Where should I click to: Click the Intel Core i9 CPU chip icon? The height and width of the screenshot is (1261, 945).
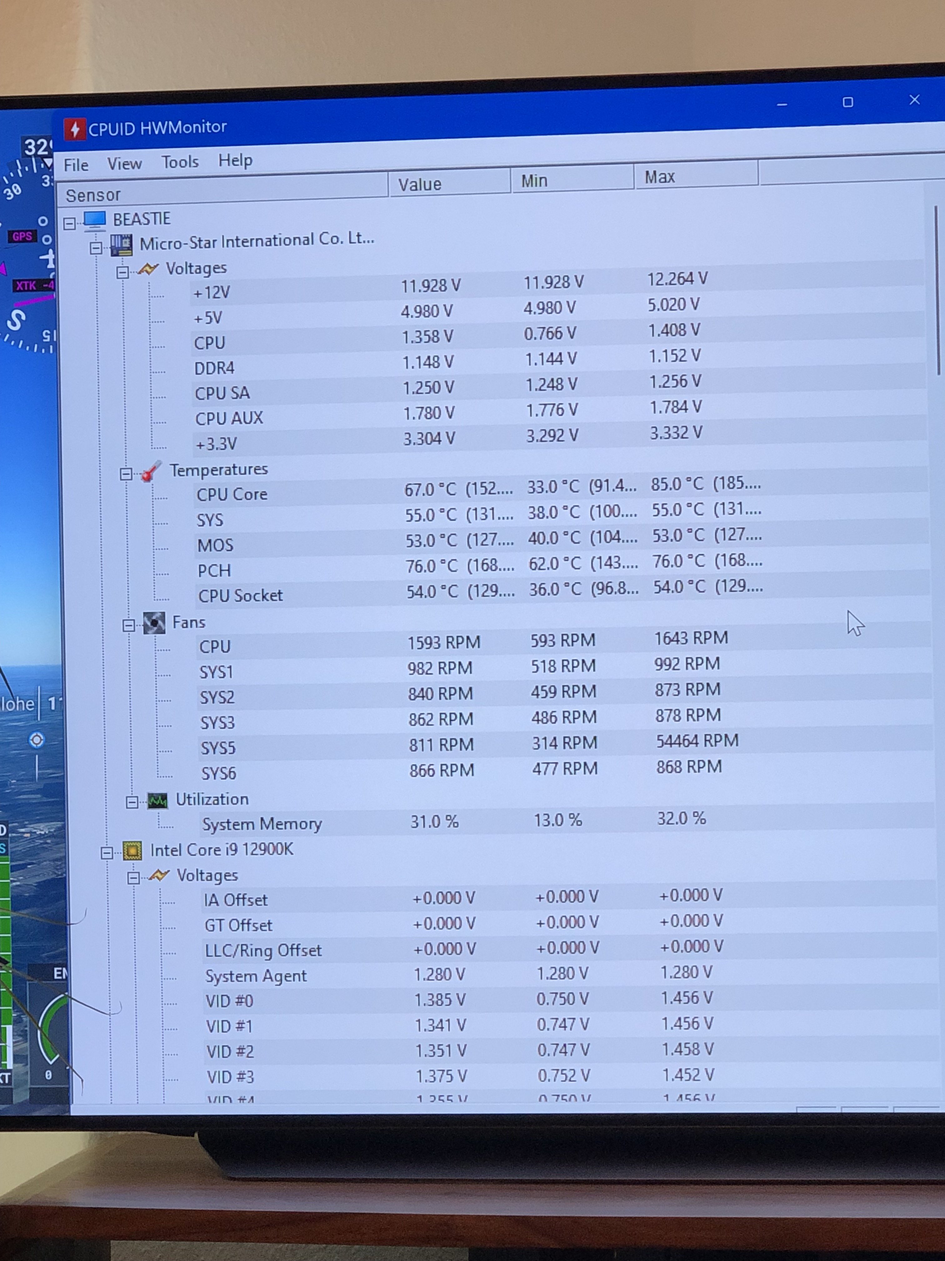[x=132, y=851]
